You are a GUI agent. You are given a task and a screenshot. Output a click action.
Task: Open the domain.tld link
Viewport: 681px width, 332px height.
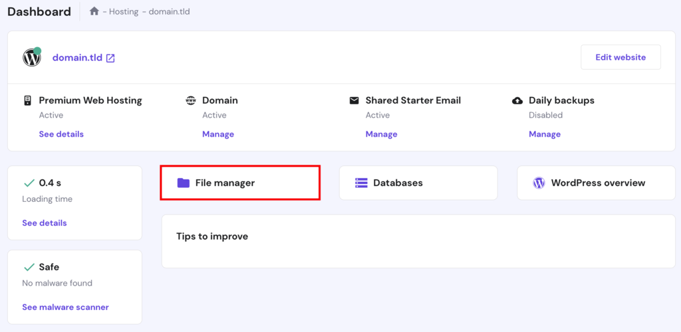(x=77, y=58)
